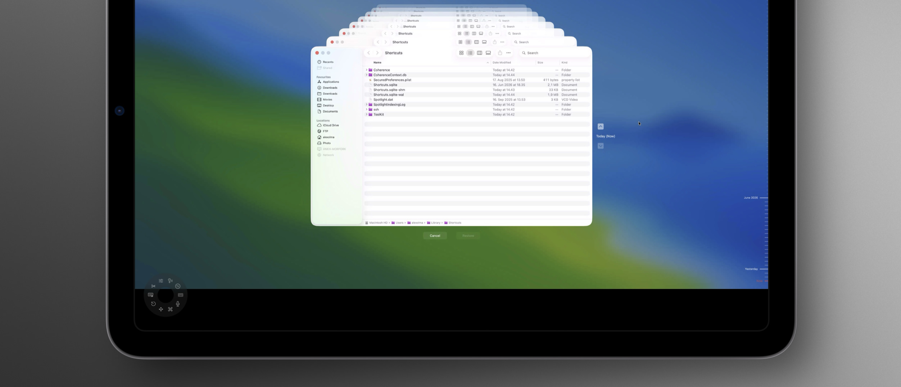Go to newer backup with down arrow

(x=601, y=146)
